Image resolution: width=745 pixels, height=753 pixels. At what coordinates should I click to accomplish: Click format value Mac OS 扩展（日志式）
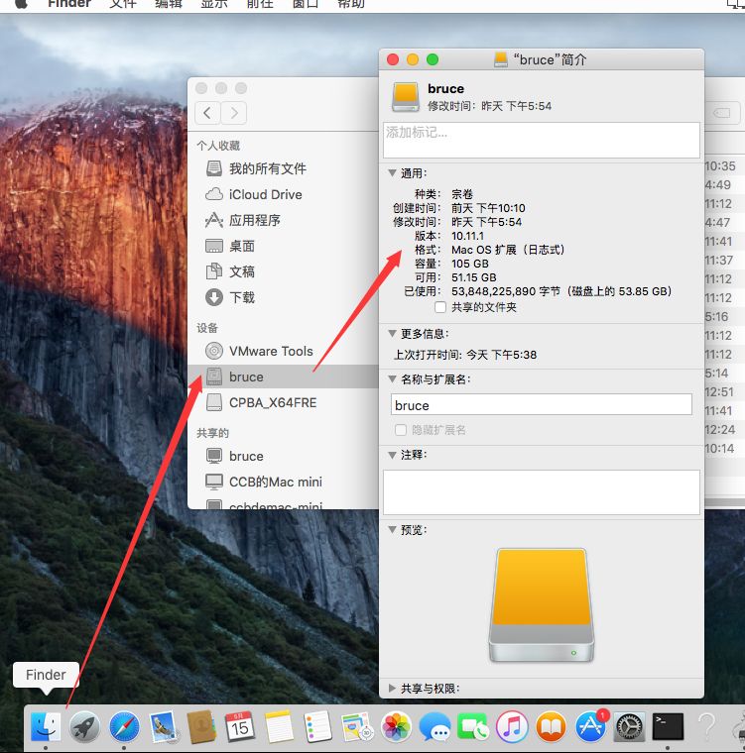tap(508, 250)
